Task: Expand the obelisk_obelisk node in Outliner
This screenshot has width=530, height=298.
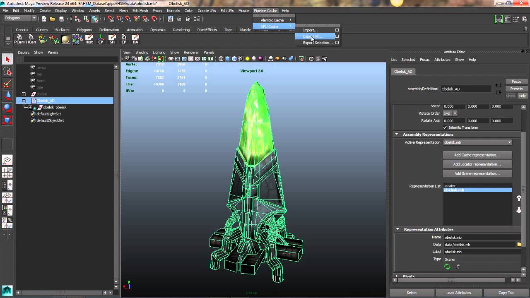Action: [30, 107]
